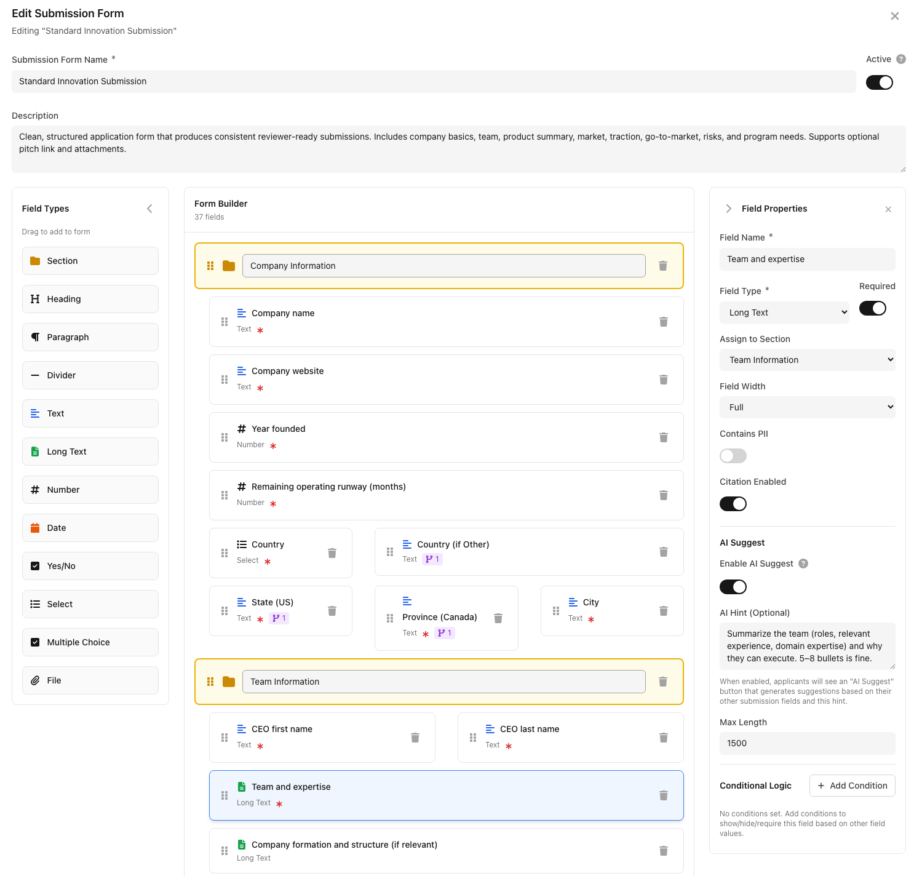This screenshot has width=914, height=876.
Task: Click the Max Length input field
Action: tap(807, 743)
